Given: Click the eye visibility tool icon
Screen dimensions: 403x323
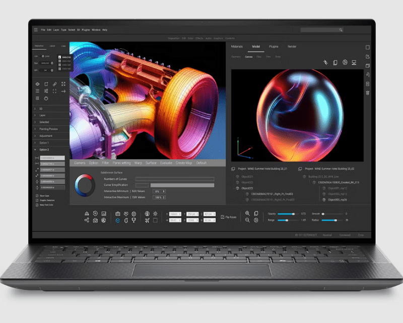Looking at the screenshot, I should pyautogui.click(x=37, y=84).
